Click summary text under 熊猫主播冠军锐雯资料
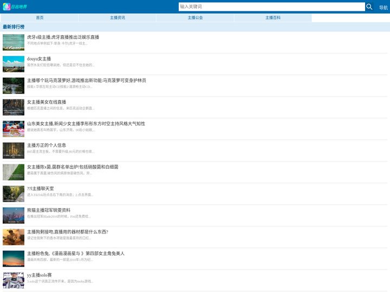 point(58,216)
